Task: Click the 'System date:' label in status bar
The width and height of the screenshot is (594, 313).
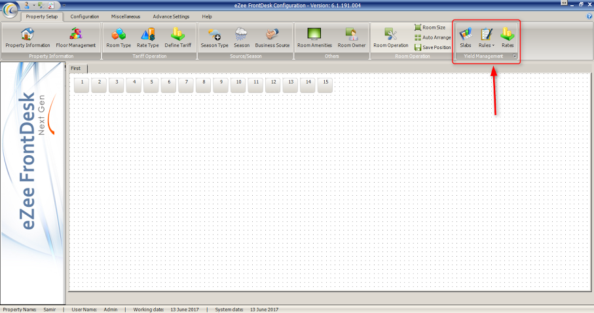Action: click(x=229, y=310)
